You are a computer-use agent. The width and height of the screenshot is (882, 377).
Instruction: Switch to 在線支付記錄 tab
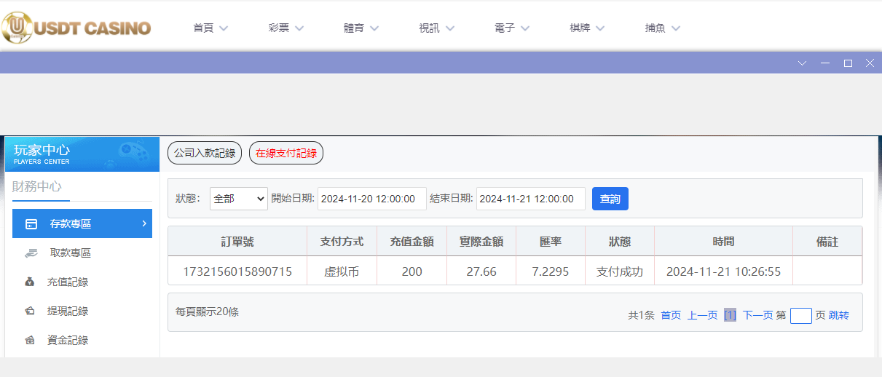coord(286,153)
